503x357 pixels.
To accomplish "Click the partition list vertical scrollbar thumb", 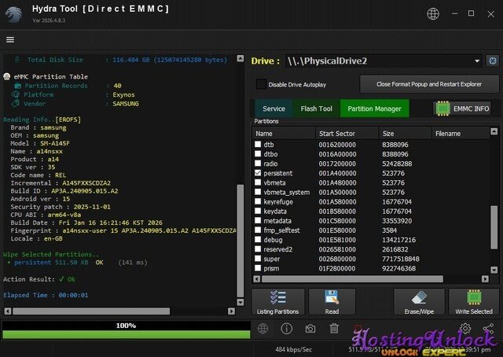I will coord(494,227).
